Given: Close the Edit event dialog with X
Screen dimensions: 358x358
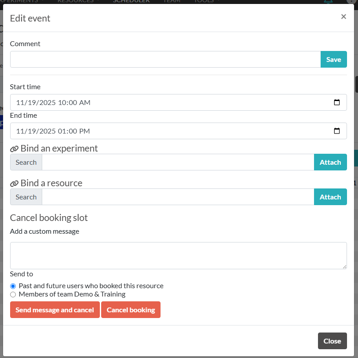Looking at the screenshot, I should [x=343, y=17].
